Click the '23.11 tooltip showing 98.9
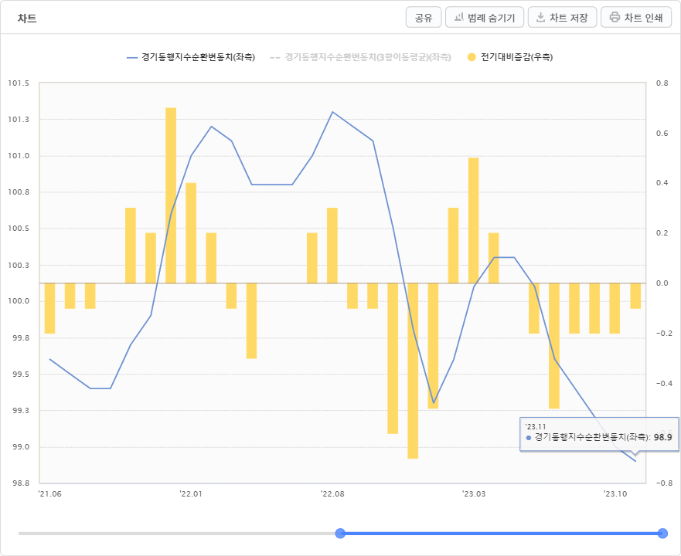The width and height of the screenshot is (681, 556). (x=599, y=435)
